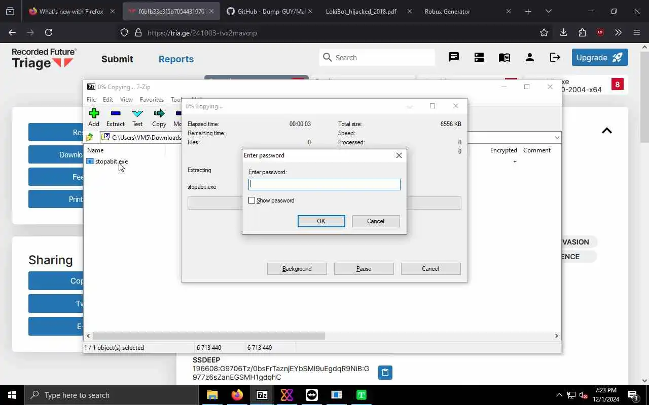Sort by the Comment column header
Viewport: 649px width, 405px height.
(x=537, y=150)
